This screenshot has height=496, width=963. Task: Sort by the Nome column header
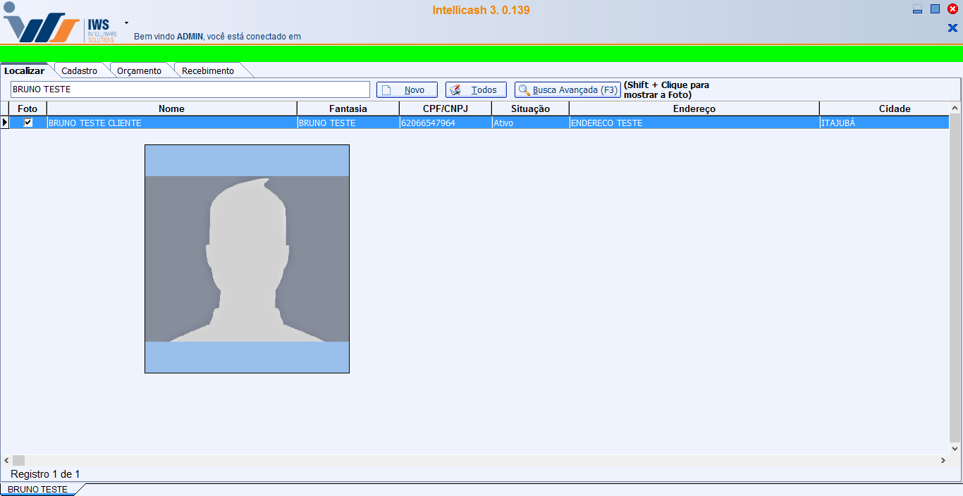[171, 108]
